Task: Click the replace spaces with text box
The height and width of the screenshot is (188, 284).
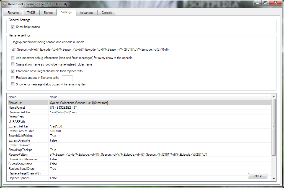Action: click(x=67, y=78)
